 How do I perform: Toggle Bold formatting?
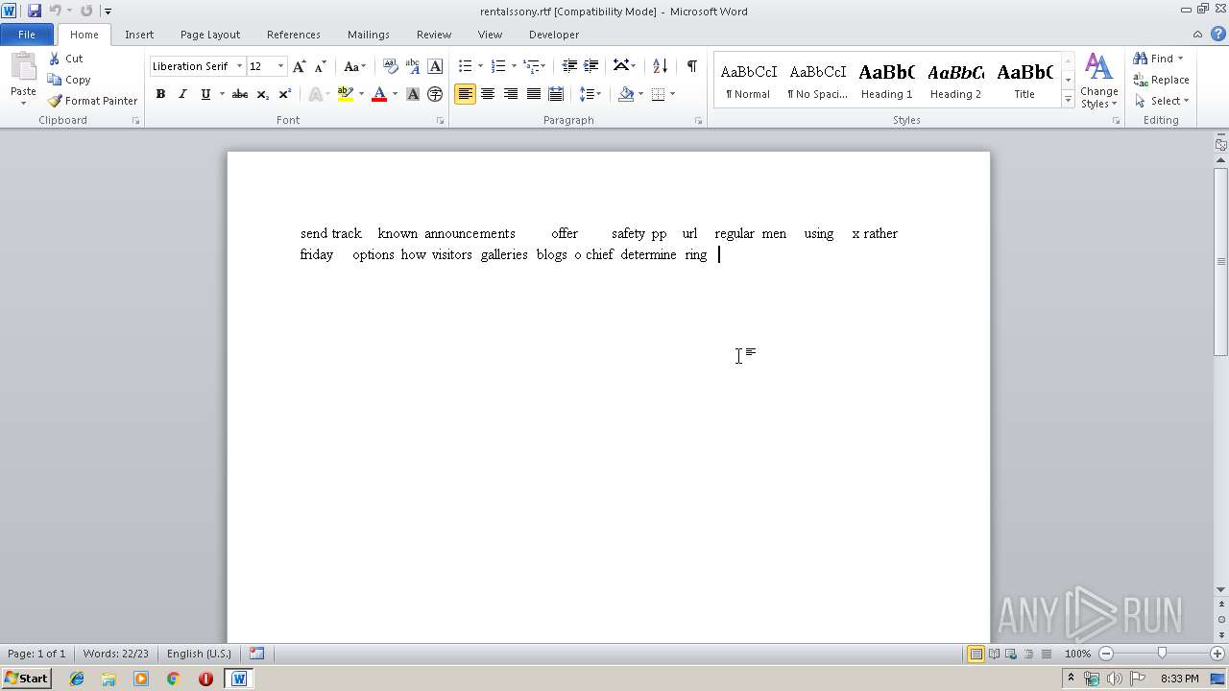[x=160, y=94]
